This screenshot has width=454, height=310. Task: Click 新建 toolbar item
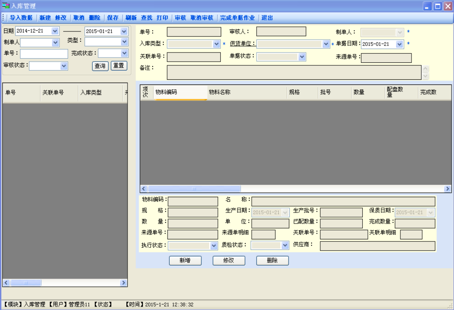[45, 18]
